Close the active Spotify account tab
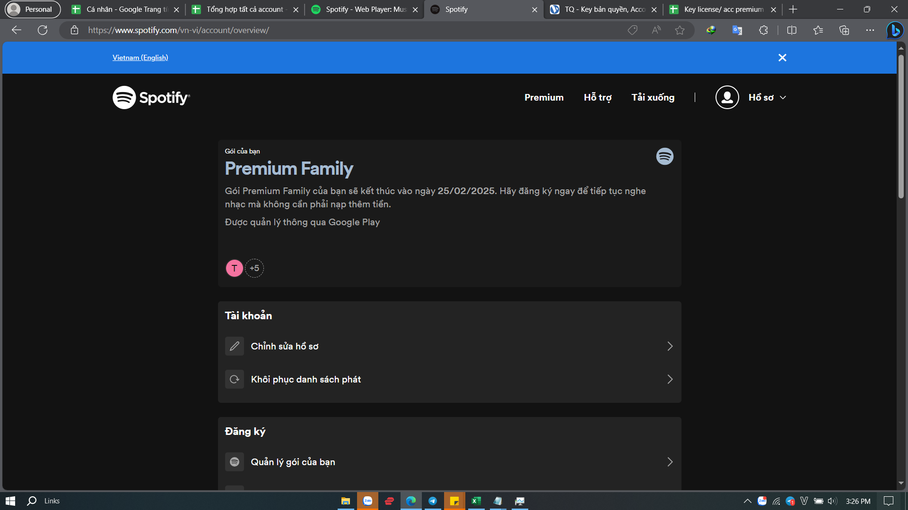908x510 pixels. (x=534, y=9)
